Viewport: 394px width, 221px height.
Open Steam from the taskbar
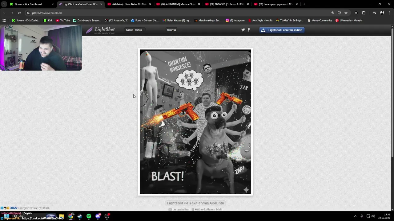pyautogui.click(x=80, y=216)
